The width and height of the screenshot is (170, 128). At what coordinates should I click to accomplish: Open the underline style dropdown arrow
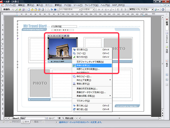[108, 10]
